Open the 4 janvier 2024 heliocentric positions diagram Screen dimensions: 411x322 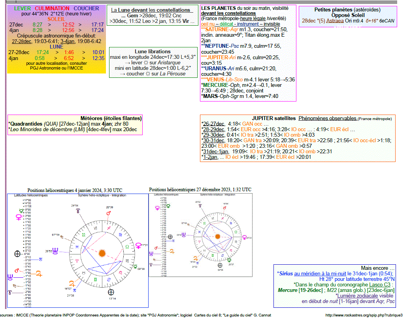pyautogui.click(x=78, y=251)
